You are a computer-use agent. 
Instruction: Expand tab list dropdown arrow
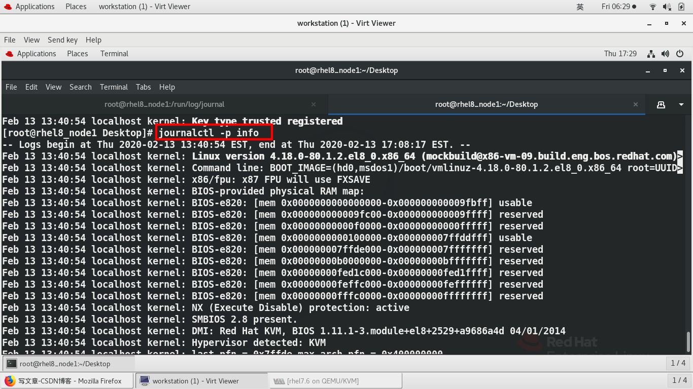pos(681,104)
